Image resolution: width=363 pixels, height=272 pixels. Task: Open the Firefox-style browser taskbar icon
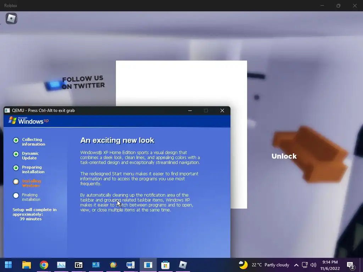(113, 265)
